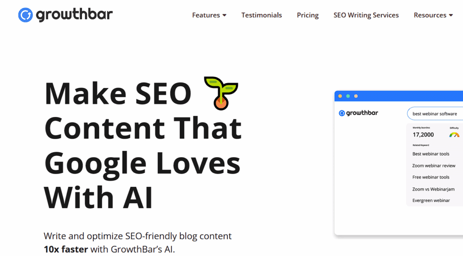The image size is (463, 256).
Task: Click the blue GrowthBar logo icon in header
Action: [25, 15]
